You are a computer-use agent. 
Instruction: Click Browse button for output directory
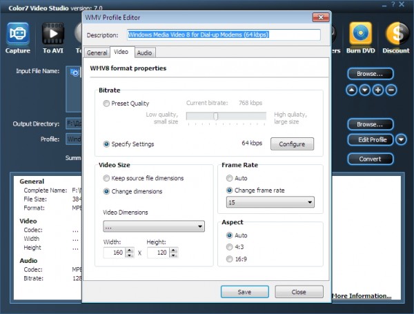point(370,124)
